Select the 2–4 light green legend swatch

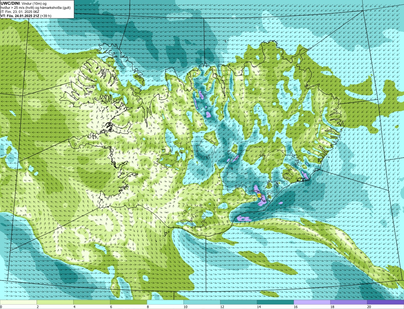(x=55, y=302)
